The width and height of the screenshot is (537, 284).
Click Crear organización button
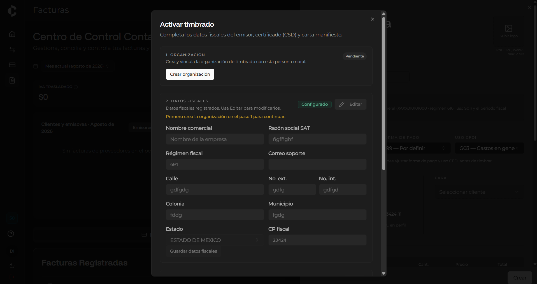coord(190,74)
